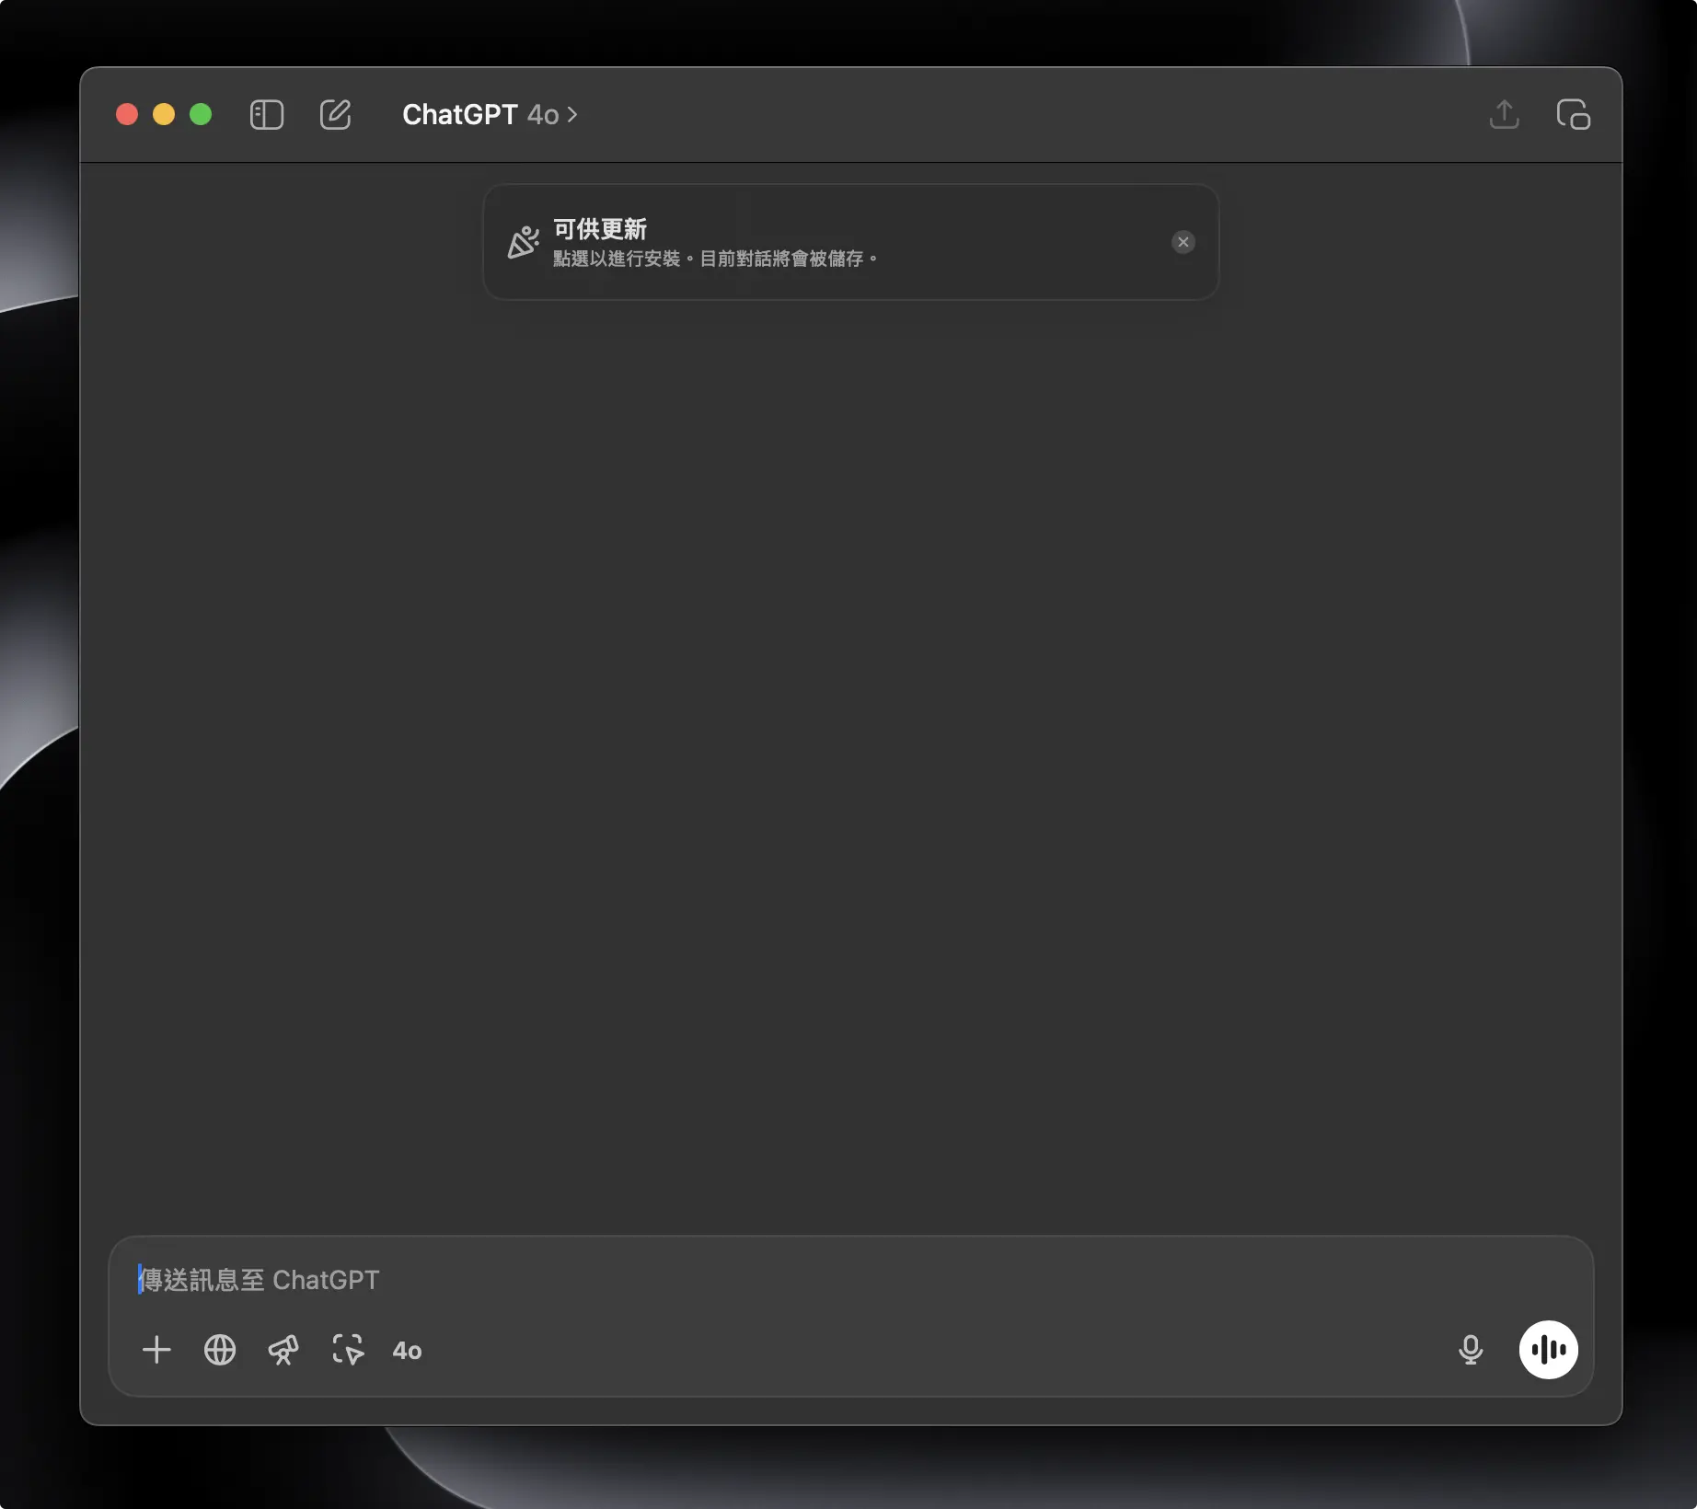1697x1509 pixels.
Task: Dismiss the update available banner
Action: tap(1183, 242)
